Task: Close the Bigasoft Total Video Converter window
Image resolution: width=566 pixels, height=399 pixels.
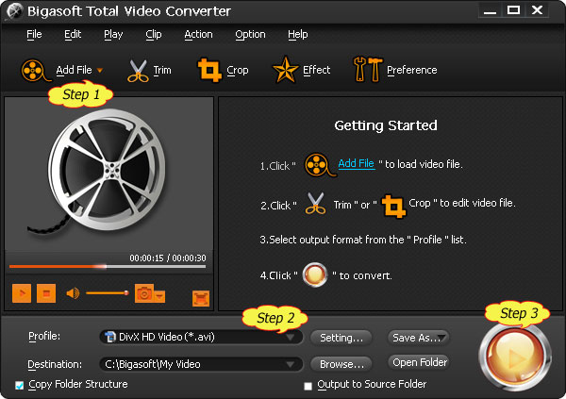Action: click(537, 10)
